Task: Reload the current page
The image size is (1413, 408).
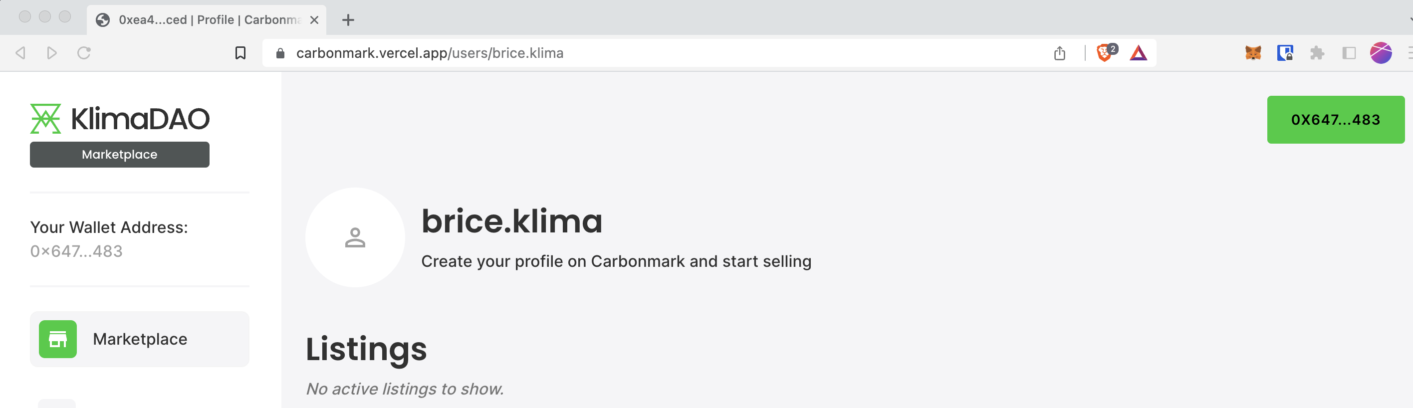Action: (85, 53)
